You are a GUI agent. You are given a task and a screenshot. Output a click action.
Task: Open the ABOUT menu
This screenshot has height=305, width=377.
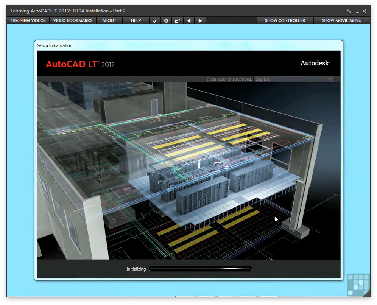coord(109,20)
